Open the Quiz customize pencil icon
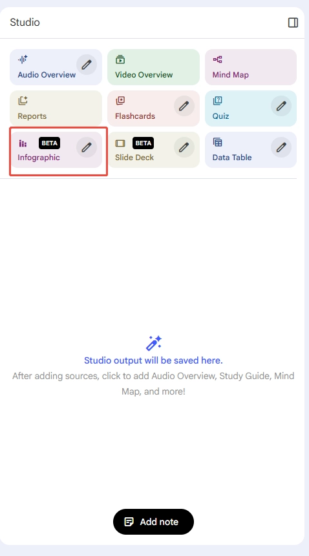 281,106
